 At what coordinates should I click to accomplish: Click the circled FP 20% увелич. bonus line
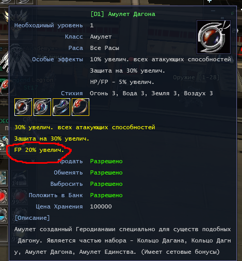[x=39, y=150]
